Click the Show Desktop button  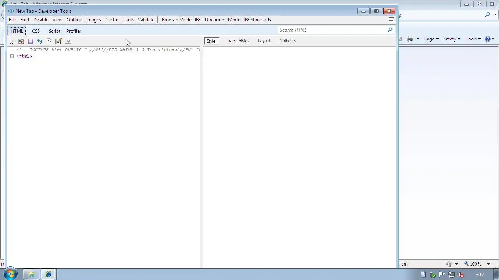[496, 275]
